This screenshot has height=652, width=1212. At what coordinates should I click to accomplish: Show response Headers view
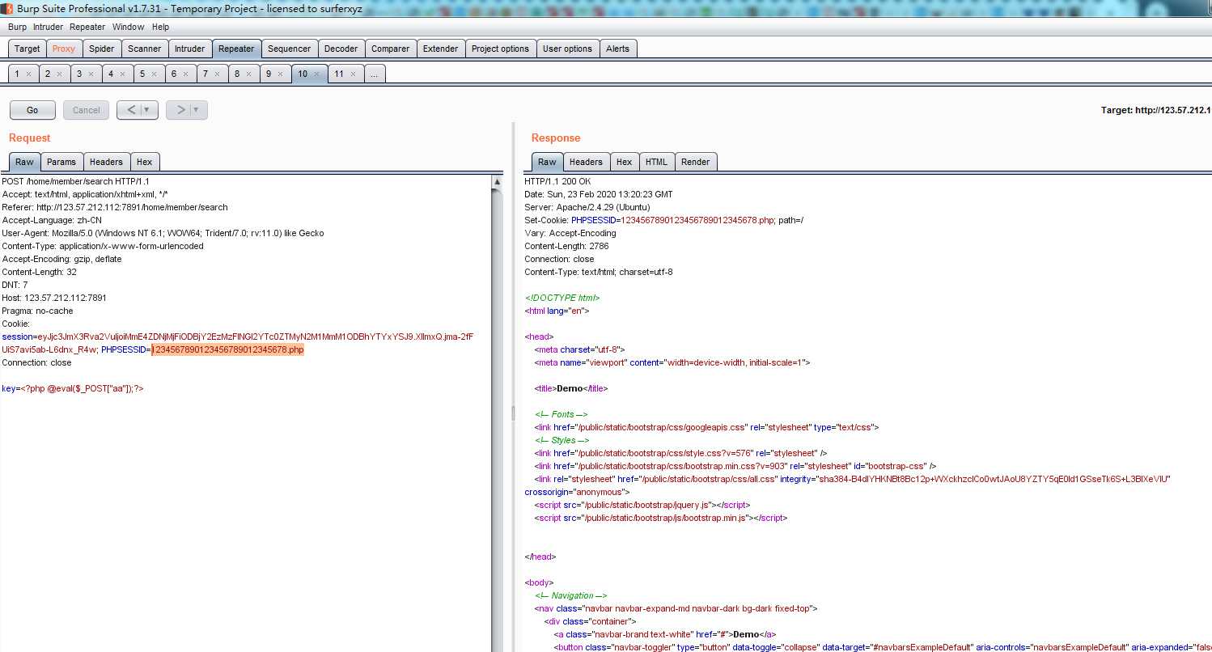tap(586, 162)
